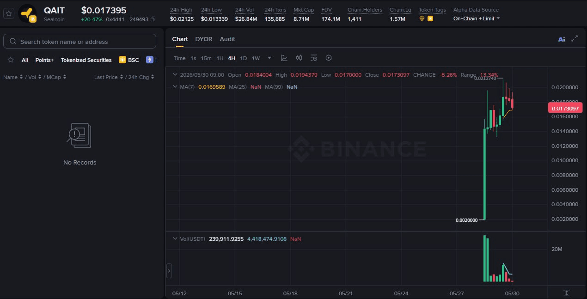Click the No Records document icon
Image resolution: width=587 pixels, height=299 pixels.
tap(80, 135)
